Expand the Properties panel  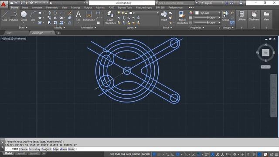(x=197, y=27)
